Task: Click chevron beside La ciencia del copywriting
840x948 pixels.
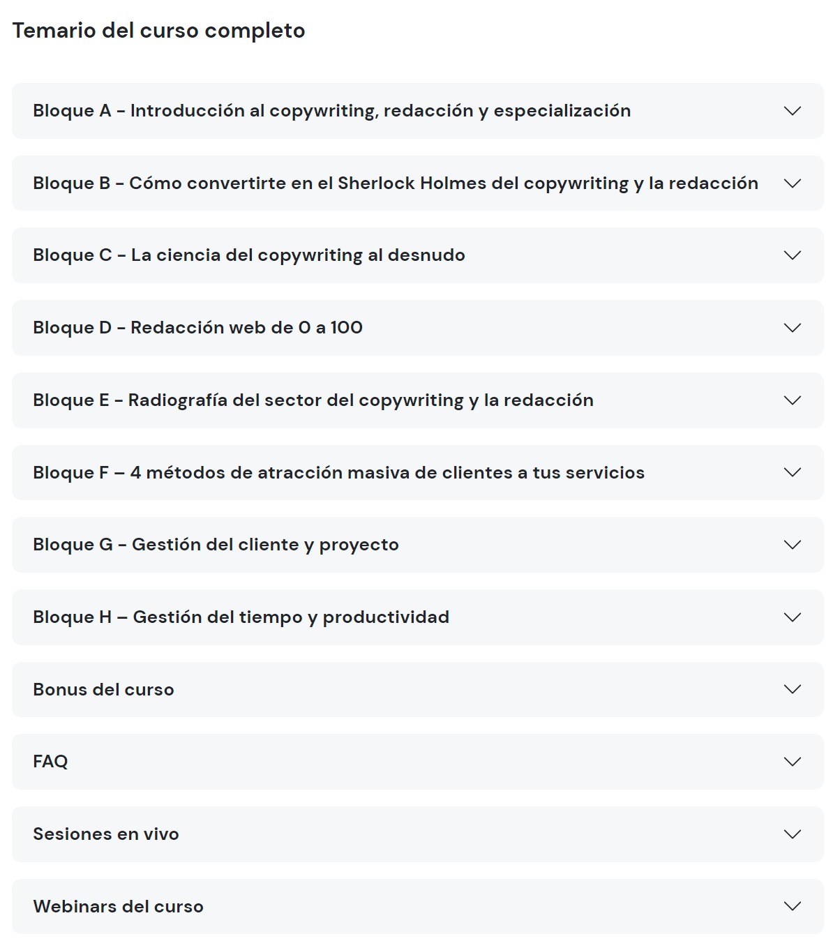Action: pos(792,255)
